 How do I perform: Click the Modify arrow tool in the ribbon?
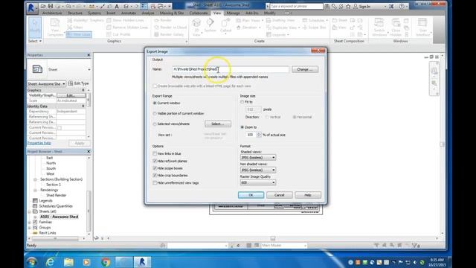coord(35,27)
